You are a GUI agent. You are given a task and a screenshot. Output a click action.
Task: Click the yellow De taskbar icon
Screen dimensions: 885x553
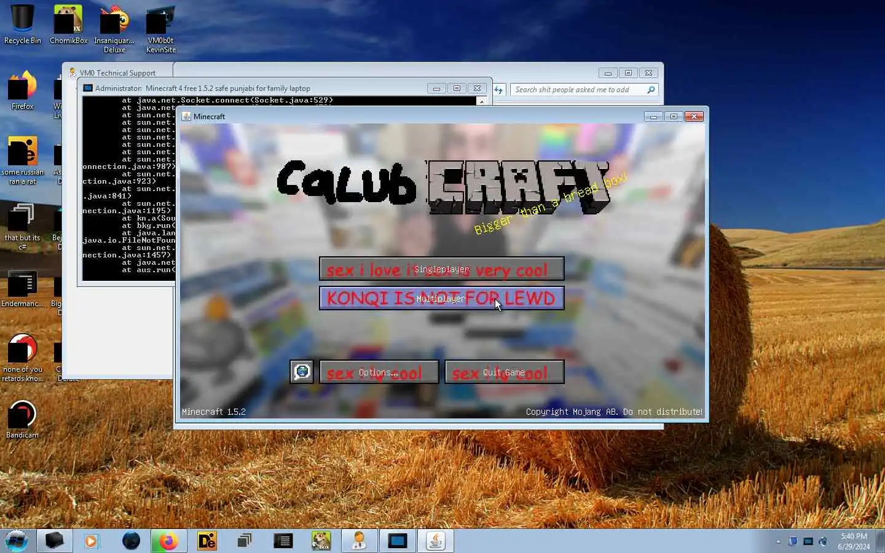(x=206, y=541)
